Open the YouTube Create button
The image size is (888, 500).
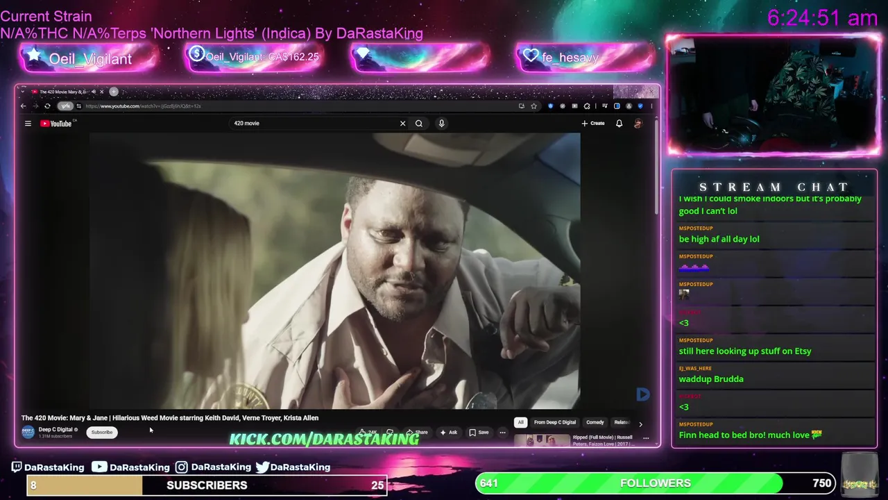(593, 124)
